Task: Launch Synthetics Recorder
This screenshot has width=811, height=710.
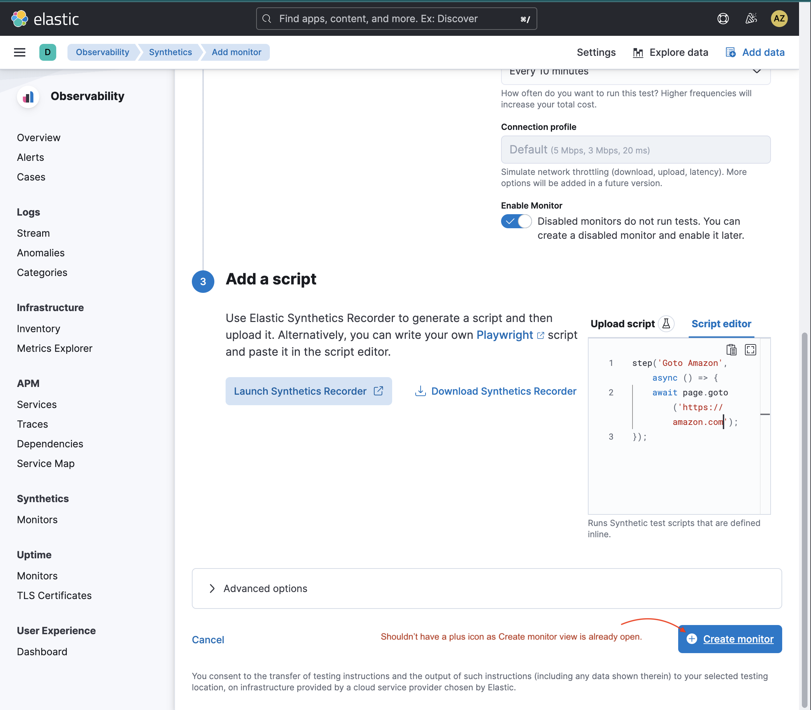Action: (x=309, y=391)
